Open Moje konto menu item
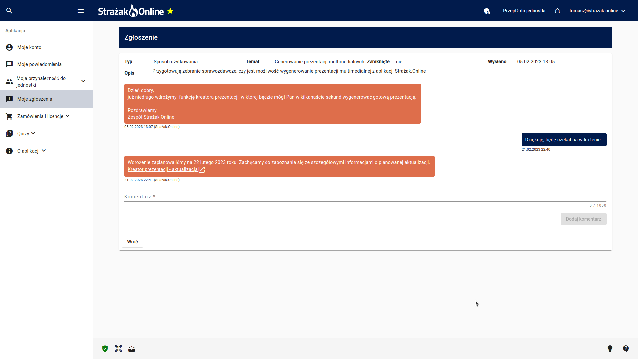This screenshot has width=638, height=359. [x=47, y=47]
